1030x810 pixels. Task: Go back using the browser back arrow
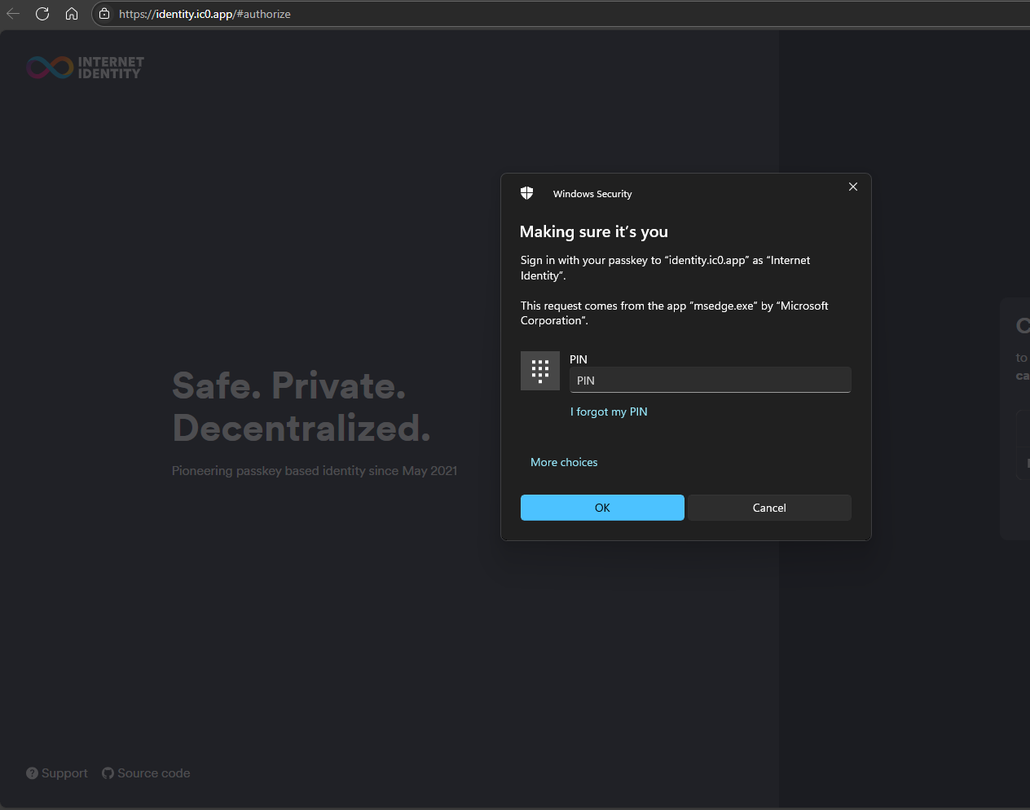tap(13, 14)
